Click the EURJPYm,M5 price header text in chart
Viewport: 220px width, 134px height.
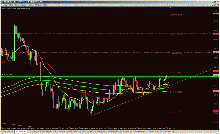coord(16,8)
